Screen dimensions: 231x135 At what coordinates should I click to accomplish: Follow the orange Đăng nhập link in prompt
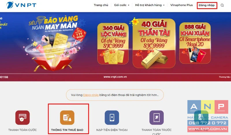[91, 95]
